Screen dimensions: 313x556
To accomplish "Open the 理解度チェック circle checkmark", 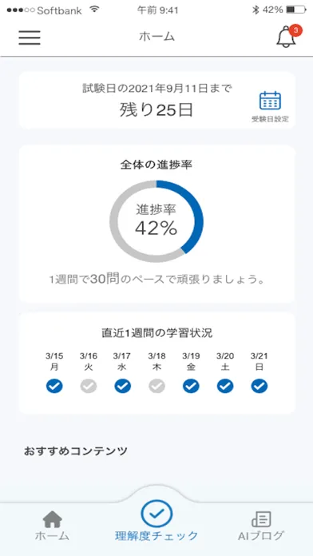I will pos(156,514).
